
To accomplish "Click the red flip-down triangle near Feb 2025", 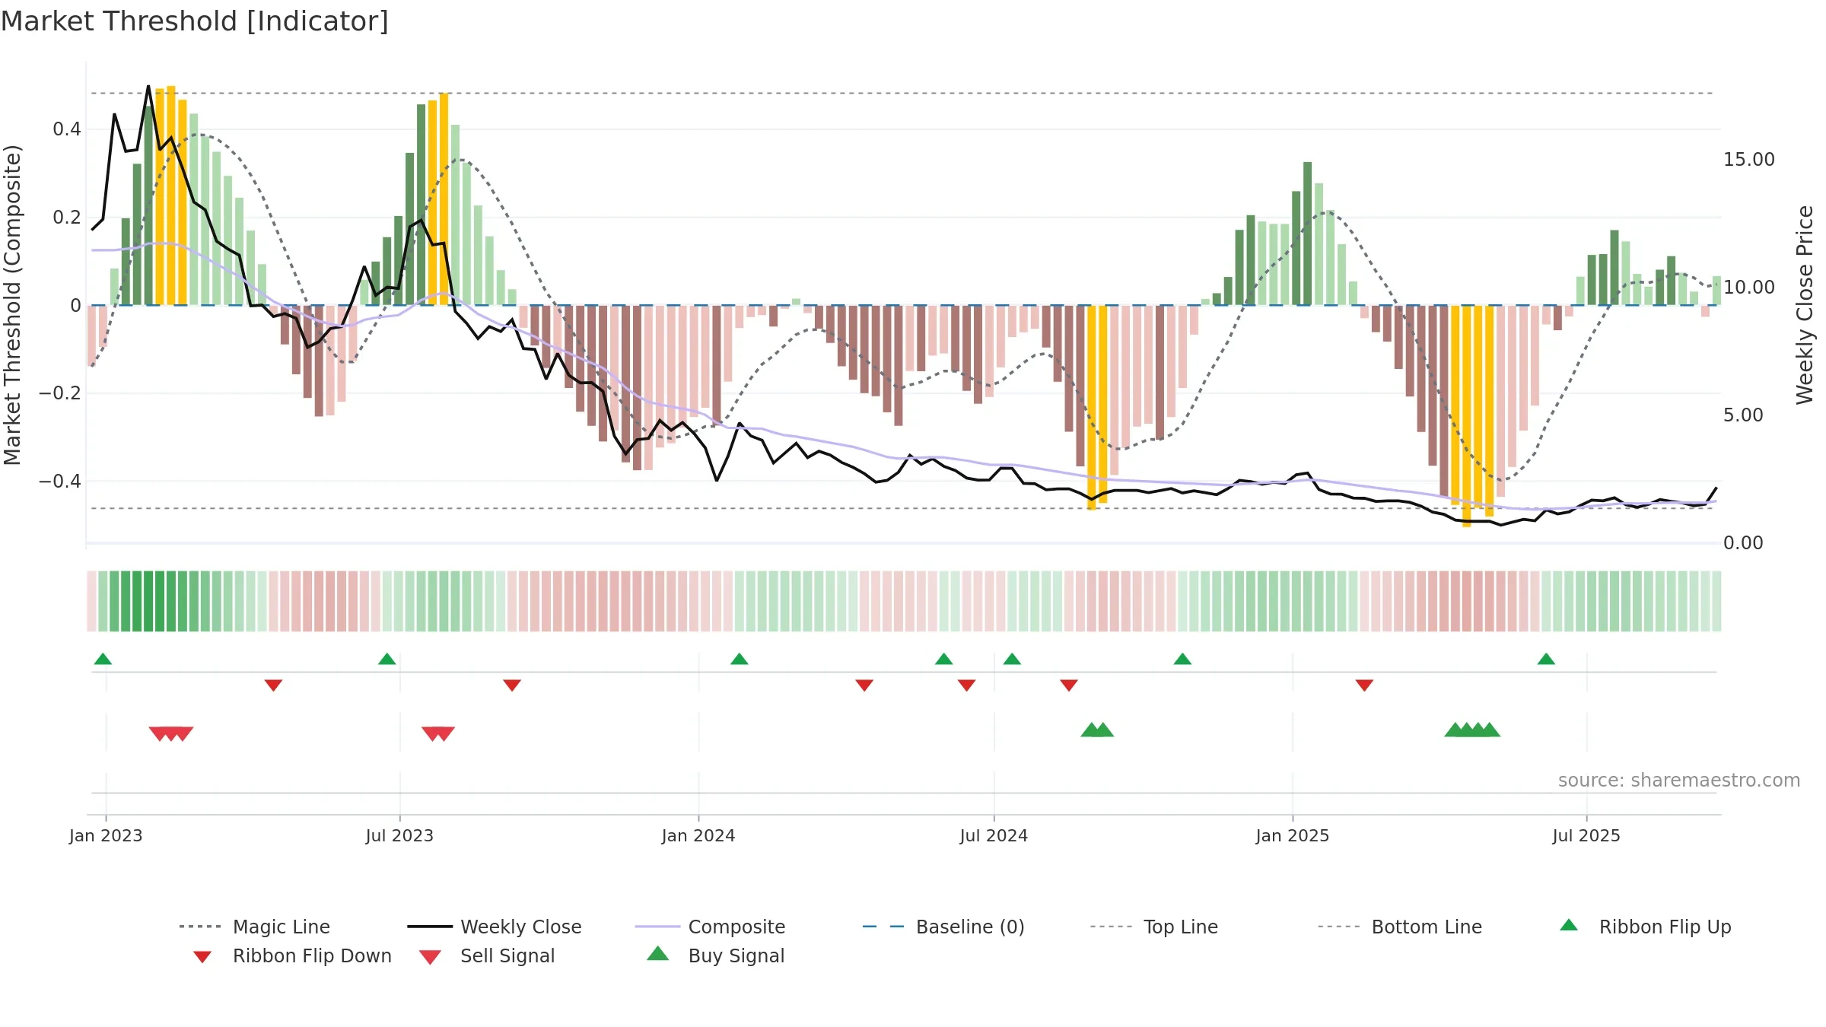I will (1364, 685).
